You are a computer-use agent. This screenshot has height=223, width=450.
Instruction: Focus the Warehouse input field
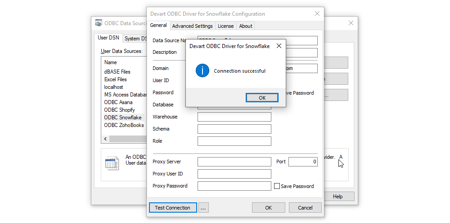click(234, 117)
